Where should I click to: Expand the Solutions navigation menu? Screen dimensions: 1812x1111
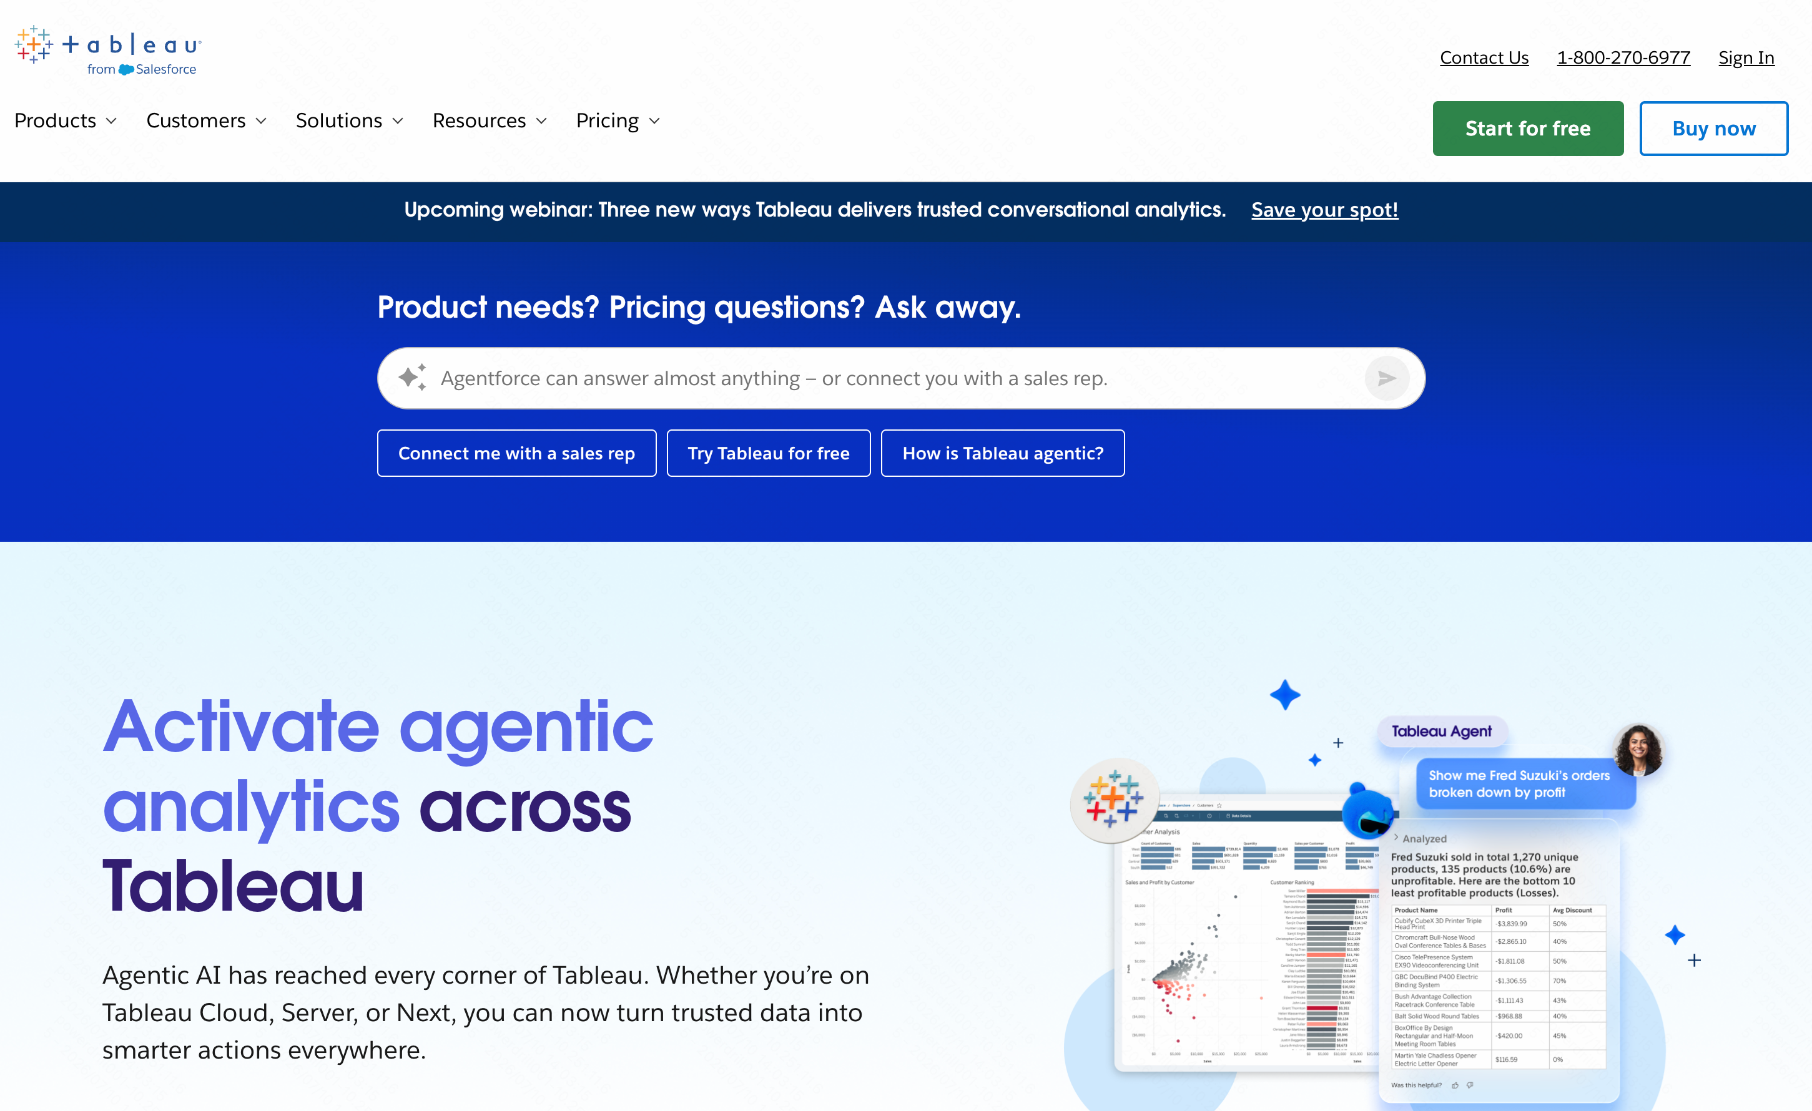pyautogui.click(x=349, y=120)
